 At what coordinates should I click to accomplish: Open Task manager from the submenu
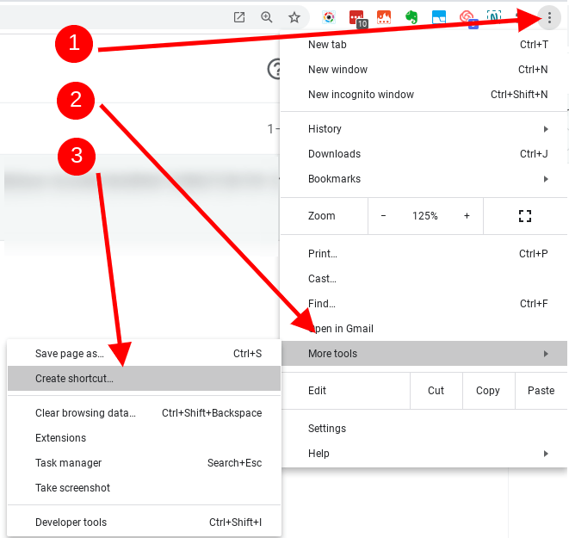coord(144,463)
